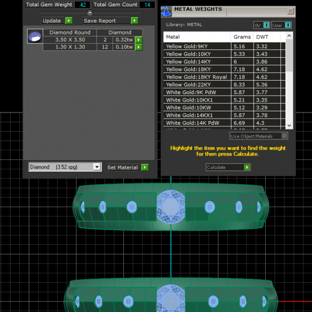
Task: Select the round diamond gem thumbnail
Action: [x=34, y=36]
